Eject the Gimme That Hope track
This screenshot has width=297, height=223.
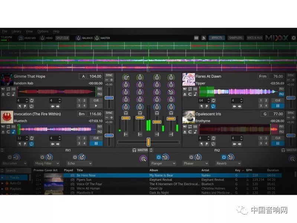coord(3,94)
